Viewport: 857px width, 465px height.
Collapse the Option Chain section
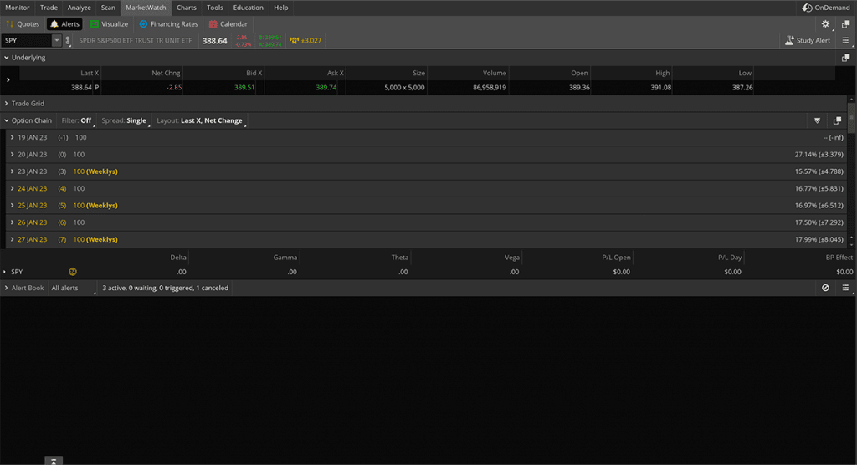(7, 120)
